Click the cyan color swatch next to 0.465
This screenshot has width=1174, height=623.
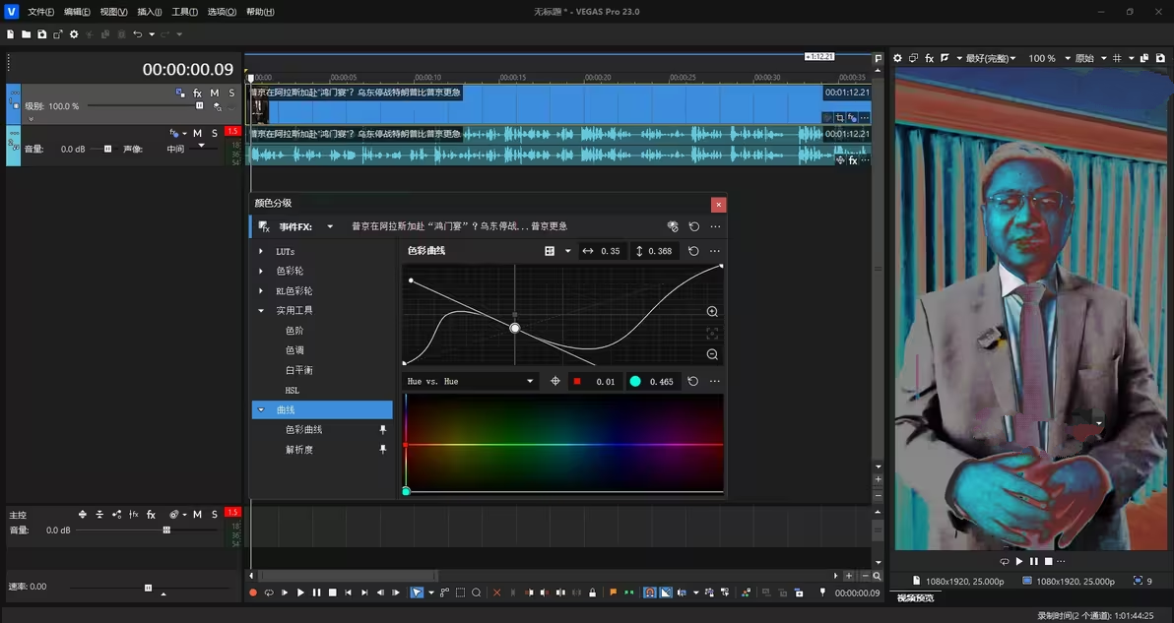(x=635, y=382)
